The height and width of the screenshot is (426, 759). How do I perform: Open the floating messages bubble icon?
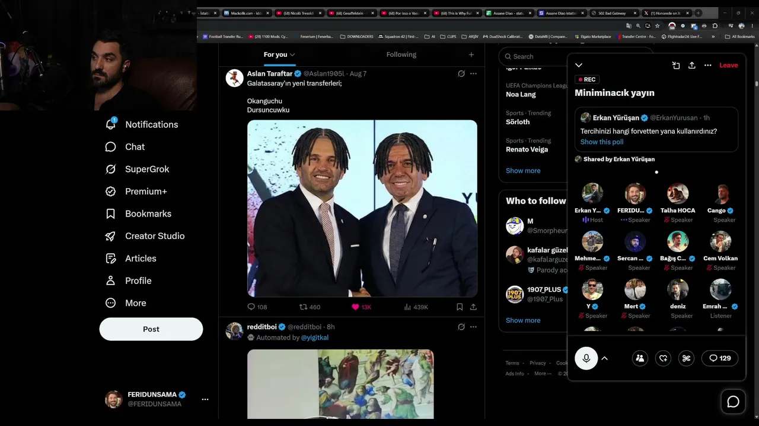pos(733,402)
